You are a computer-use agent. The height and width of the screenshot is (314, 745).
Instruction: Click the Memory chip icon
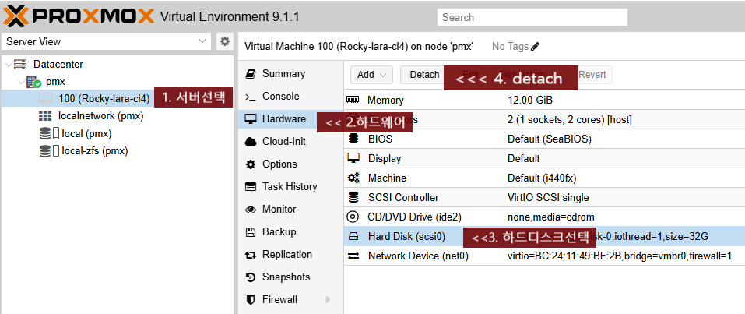click(353, 100)
